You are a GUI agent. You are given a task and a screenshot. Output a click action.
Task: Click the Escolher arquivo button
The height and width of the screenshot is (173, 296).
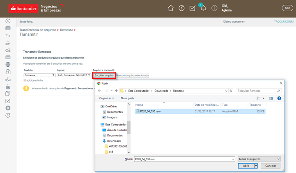coord(103,75)
